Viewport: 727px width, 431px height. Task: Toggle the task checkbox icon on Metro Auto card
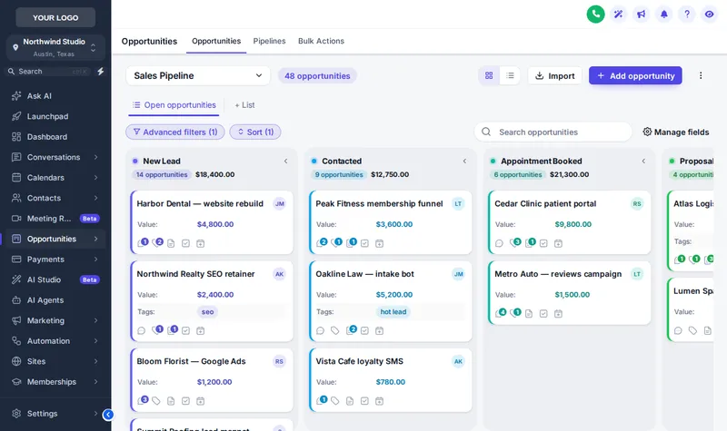543,313
